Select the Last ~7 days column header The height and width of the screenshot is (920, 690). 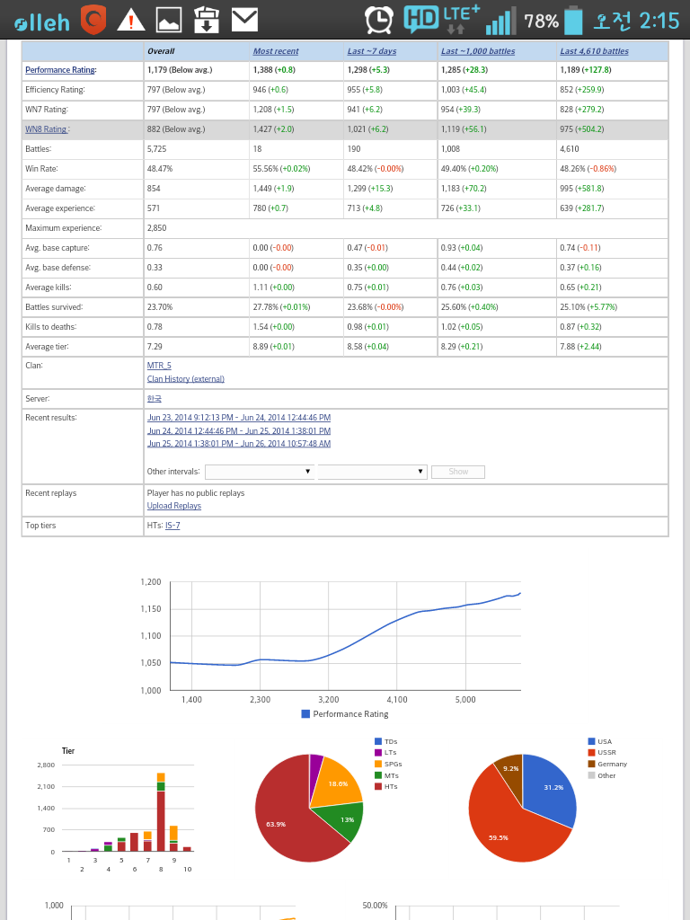pos(372,51)
